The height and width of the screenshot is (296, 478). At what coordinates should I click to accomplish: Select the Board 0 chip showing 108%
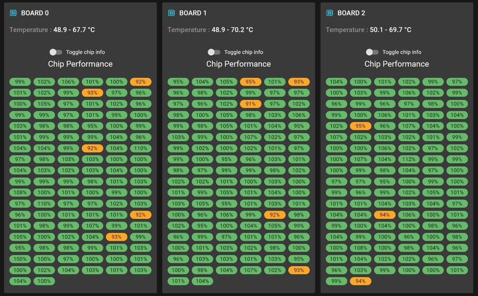pos(20,192)
